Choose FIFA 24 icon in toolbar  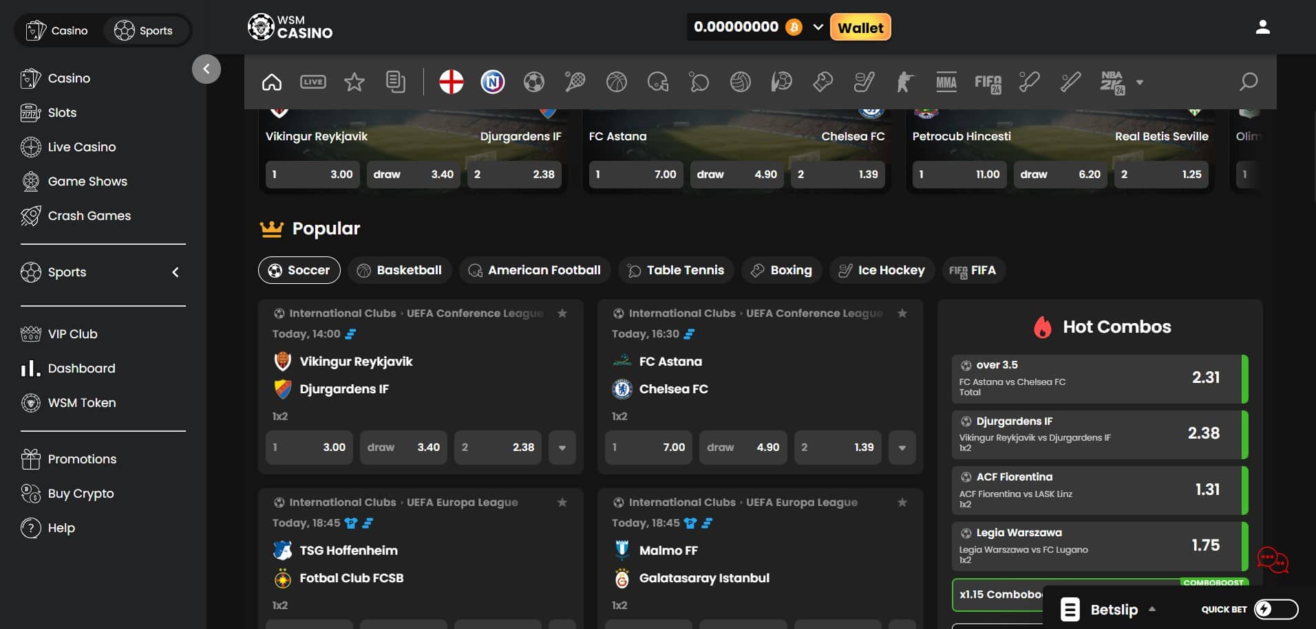click(988, 83)
